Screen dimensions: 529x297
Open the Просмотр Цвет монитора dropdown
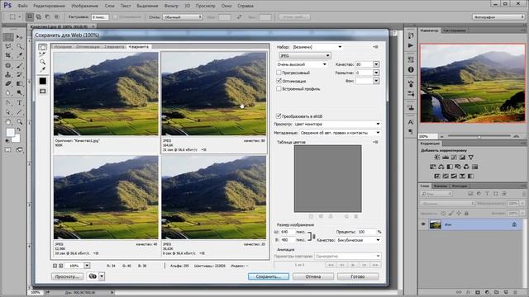[x=337, y=124]
